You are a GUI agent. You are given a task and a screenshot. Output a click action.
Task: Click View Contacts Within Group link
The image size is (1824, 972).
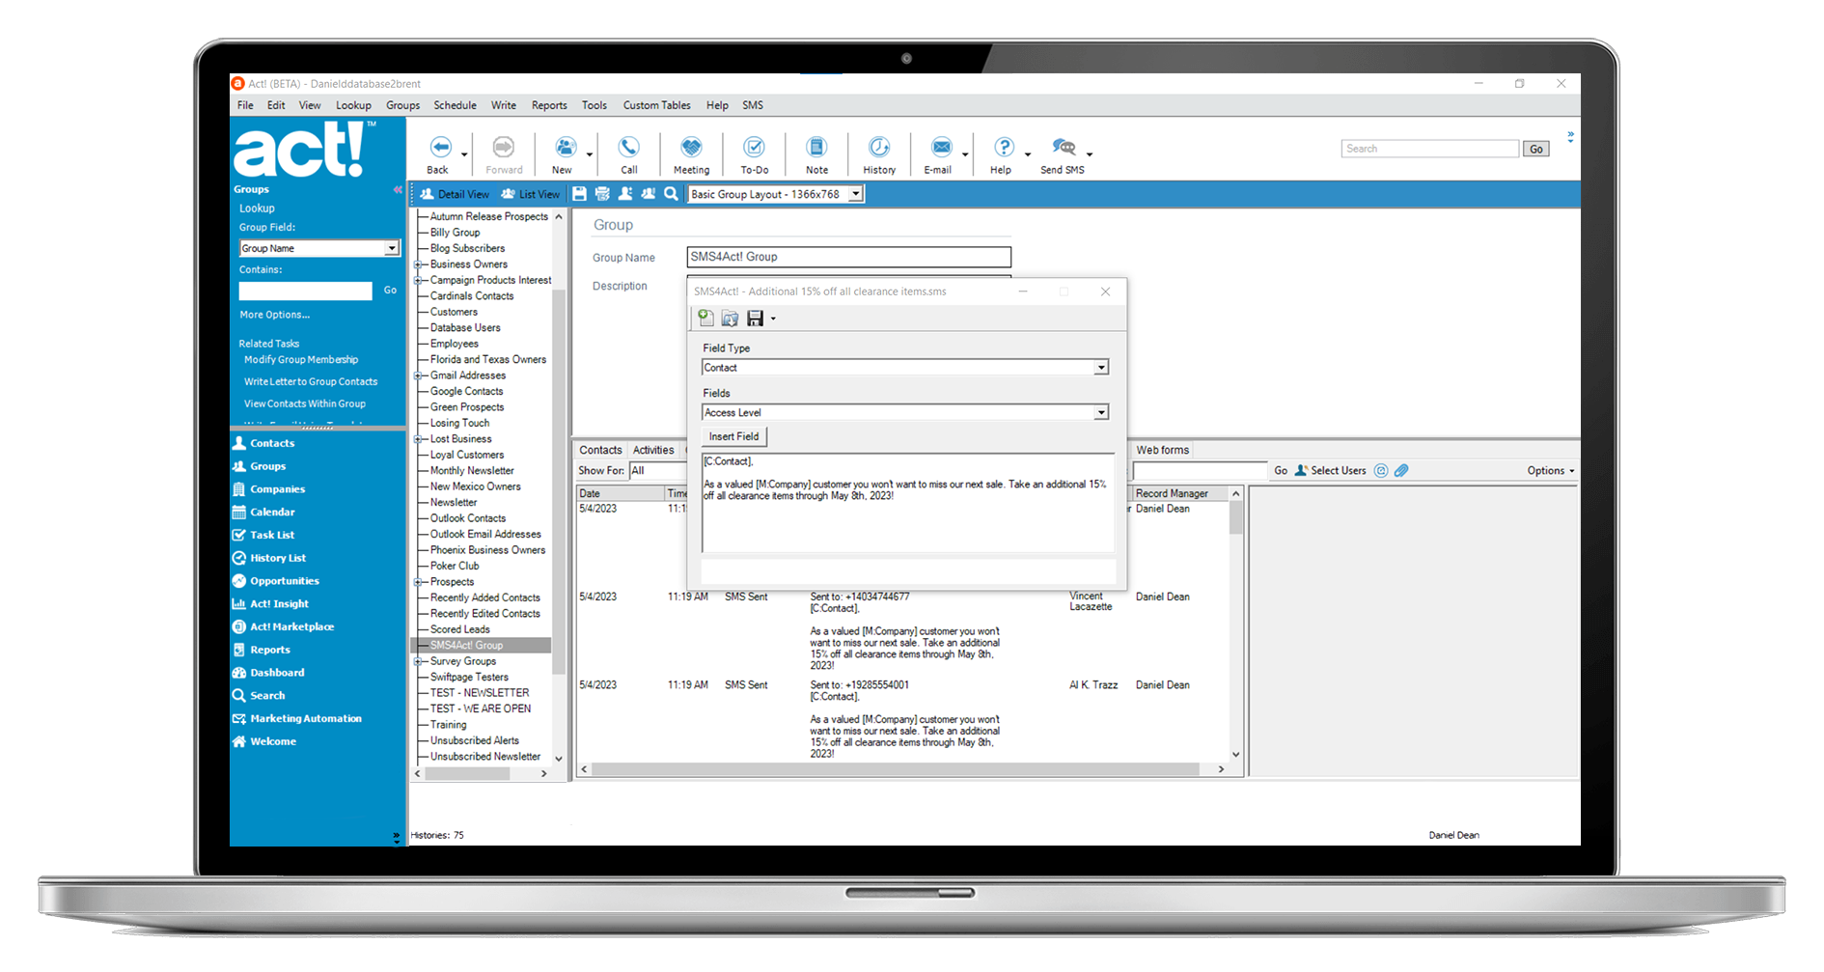coord(305,403)
